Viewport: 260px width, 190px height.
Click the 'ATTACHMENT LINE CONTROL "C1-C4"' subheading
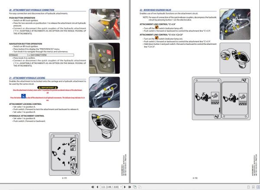click(x=158, y=24)
